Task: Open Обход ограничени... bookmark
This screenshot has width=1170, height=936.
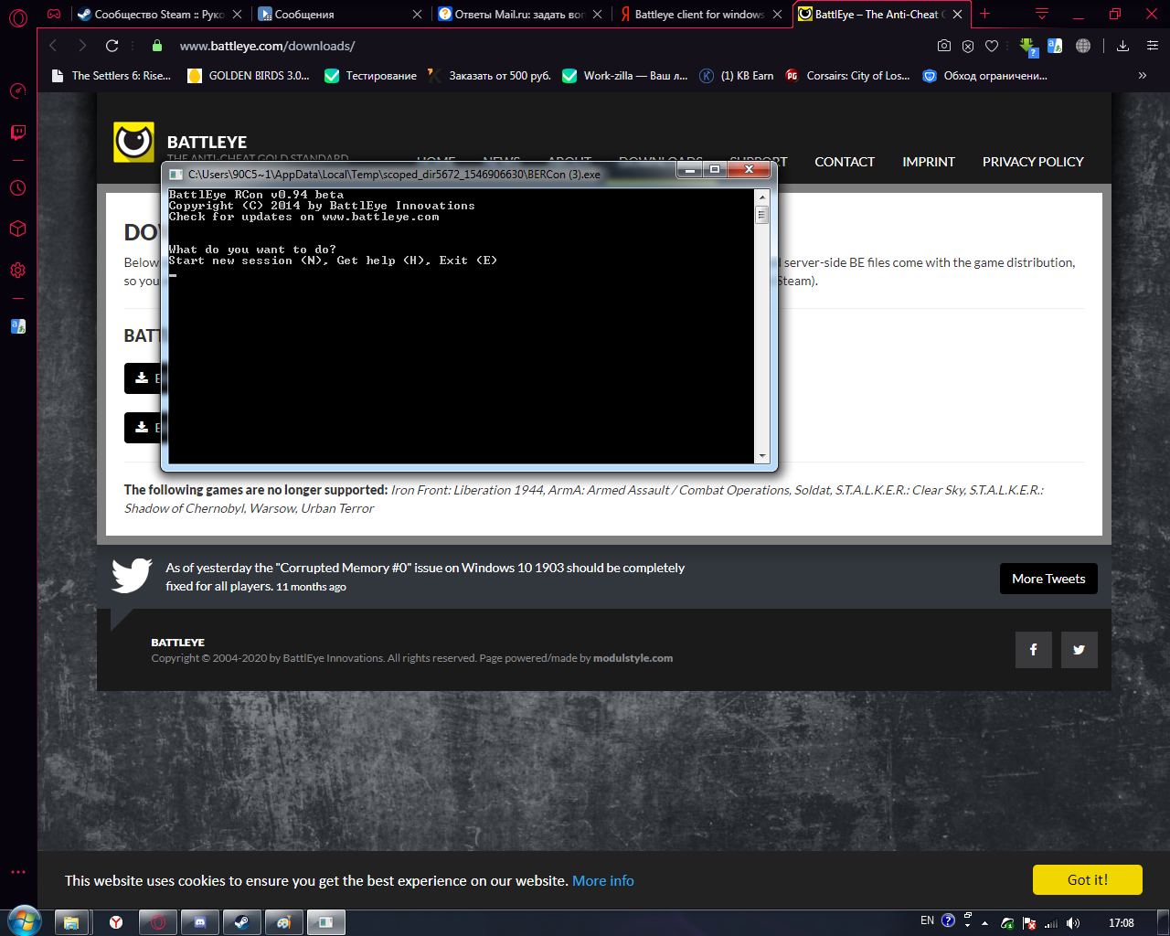Action: [x=985, y=76]
